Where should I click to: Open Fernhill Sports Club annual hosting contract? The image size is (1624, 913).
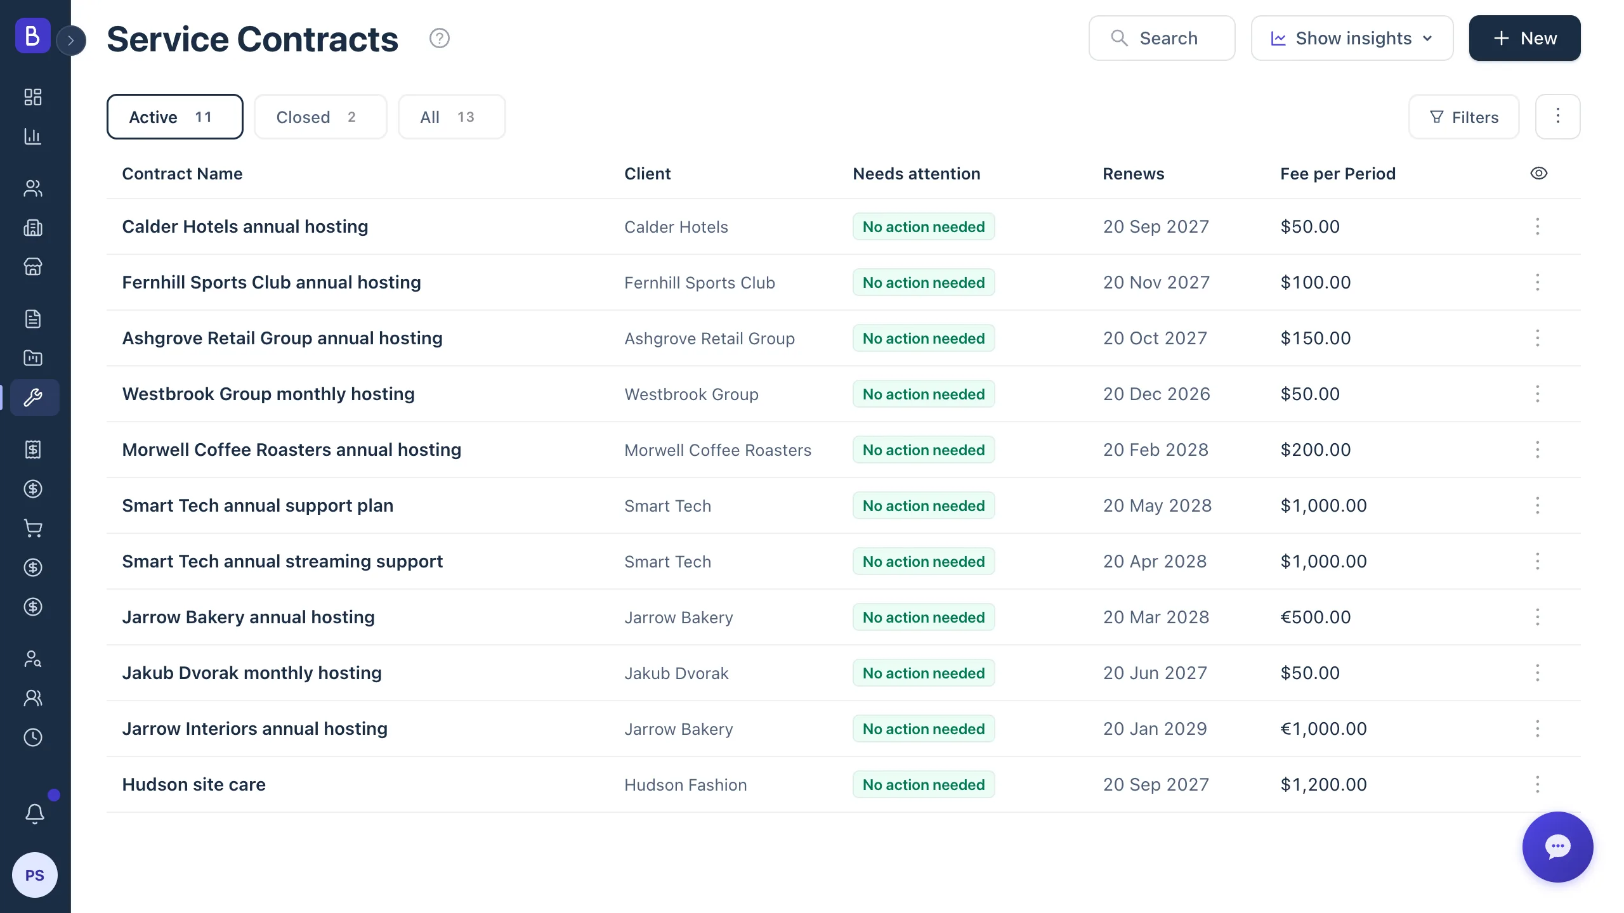coord(272,282)
